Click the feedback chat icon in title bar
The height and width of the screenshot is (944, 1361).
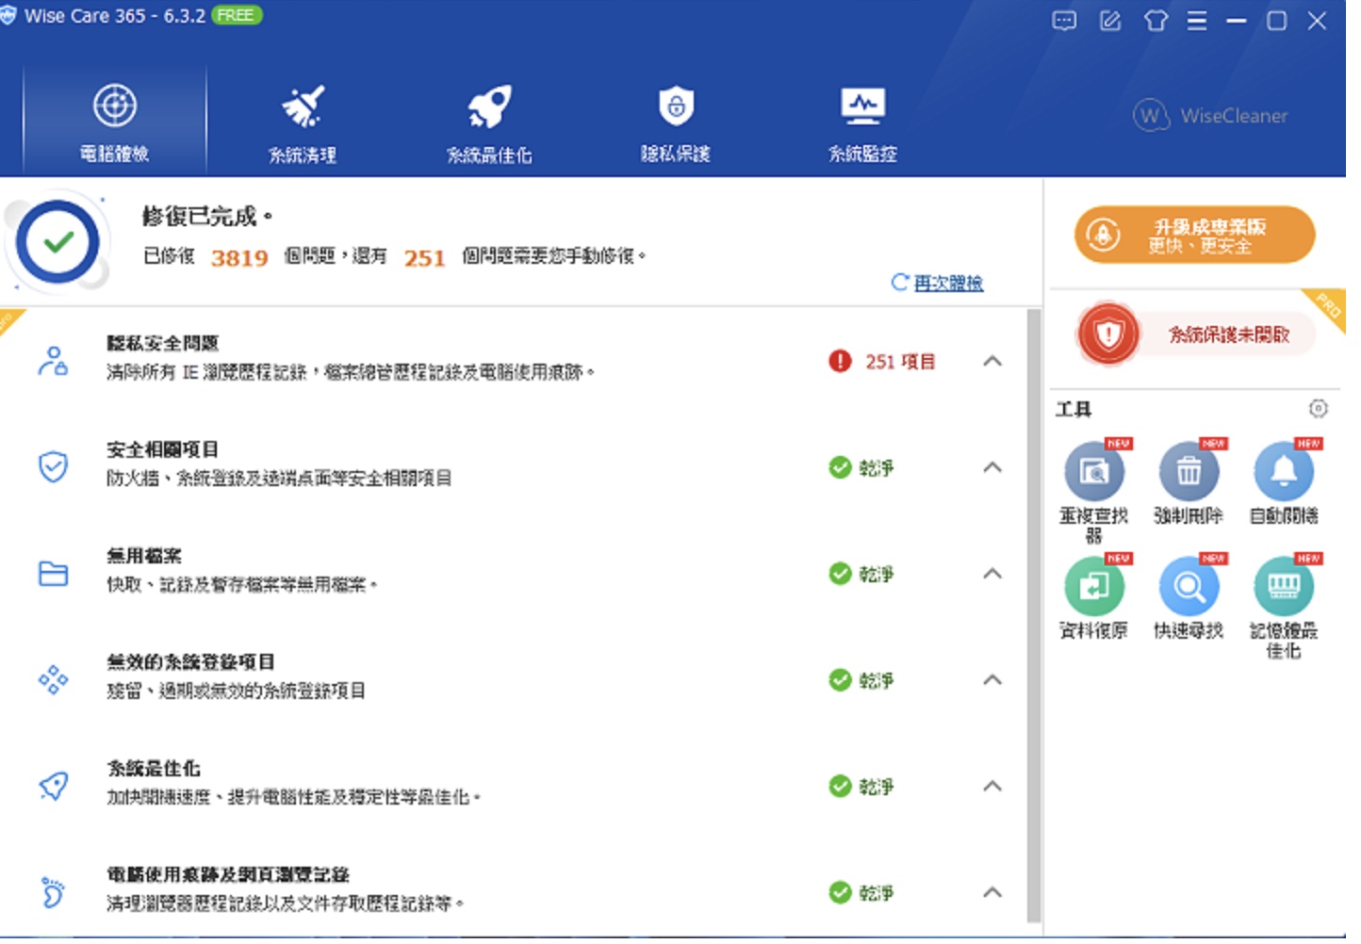[1064, 21]
